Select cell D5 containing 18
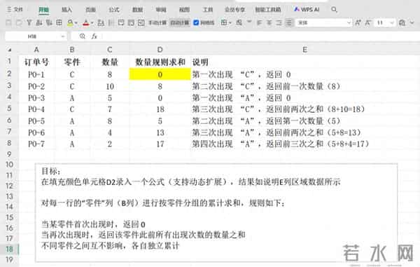Viewport: 420px width, 267px height. click(x=160, y=109)
